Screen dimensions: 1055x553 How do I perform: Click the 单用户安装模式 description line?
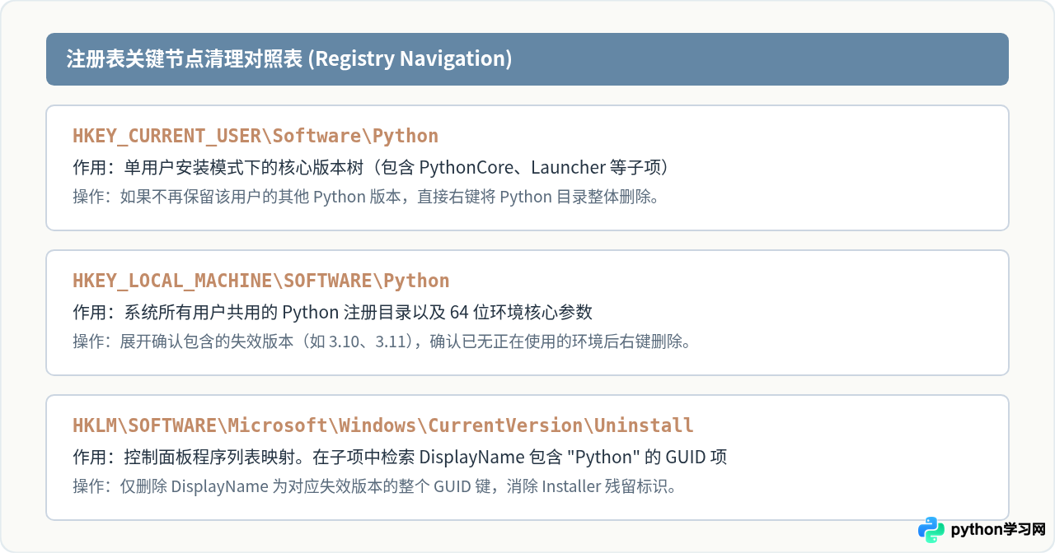tap(371, 168)
